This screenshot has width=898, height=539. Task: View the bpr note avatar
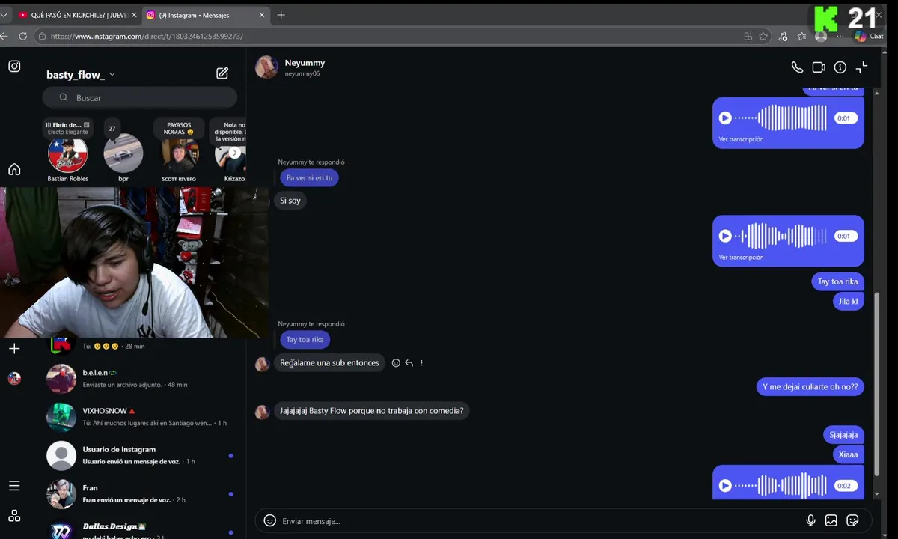pyautogui.click(x=123, y=153)
